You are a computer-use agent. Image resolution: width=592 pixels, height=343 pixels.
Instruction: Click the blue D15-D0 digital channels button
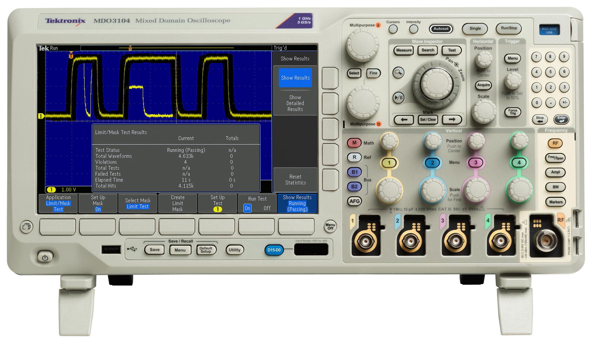pyautogui.click(x=274, y=250)
